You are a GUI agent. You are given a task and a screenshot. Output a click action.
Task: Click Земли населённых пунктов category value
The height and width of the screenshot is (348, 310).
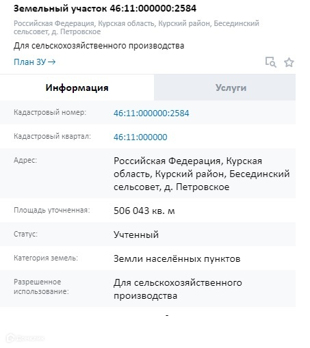tap(177, 258)
